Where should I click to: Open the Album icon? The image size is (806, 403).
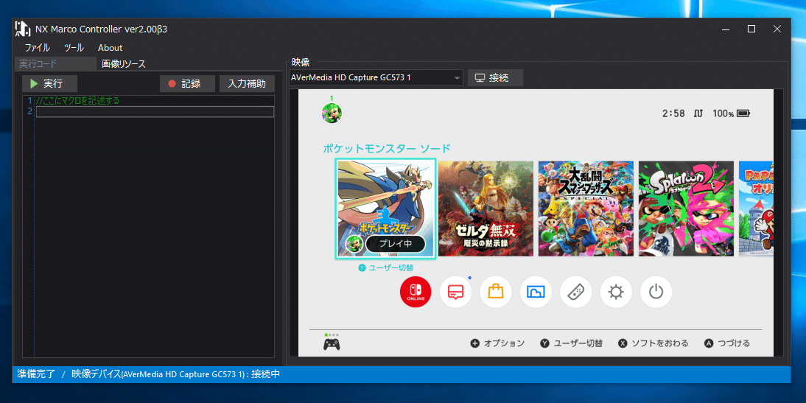(536, 292)
